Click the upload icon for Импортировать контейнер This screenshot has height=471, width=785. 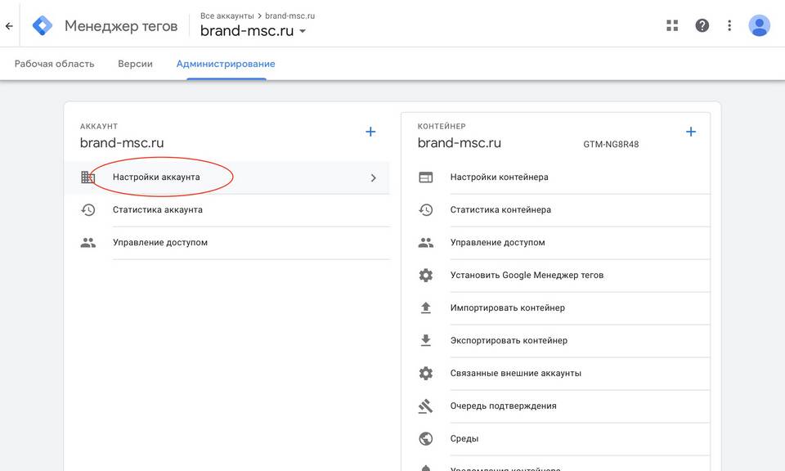click(x=425, y=307)
